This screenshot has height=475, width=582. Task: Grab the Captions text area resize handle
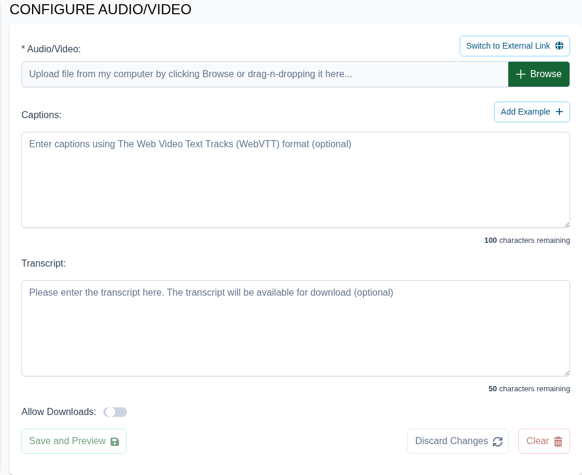tap(567, 224)
